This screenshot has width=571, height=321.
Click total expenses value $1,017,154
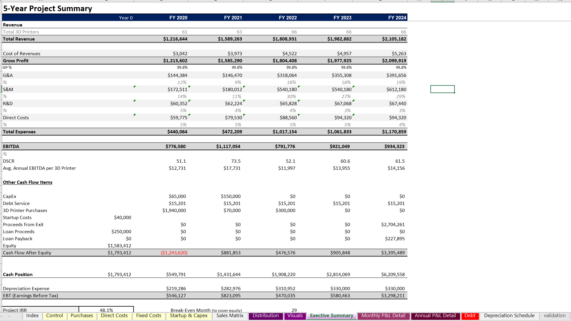(285, 132)
